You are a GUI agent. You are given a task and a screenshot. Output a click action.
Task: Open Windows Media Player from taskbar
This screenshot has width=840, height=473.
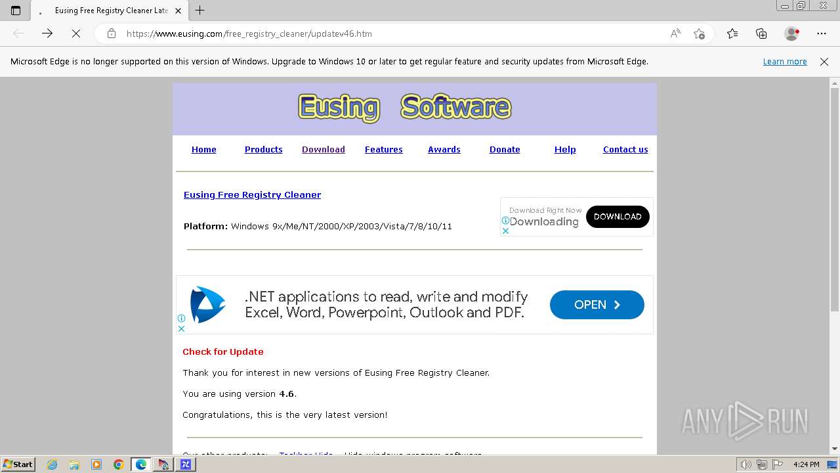(96, 464)
